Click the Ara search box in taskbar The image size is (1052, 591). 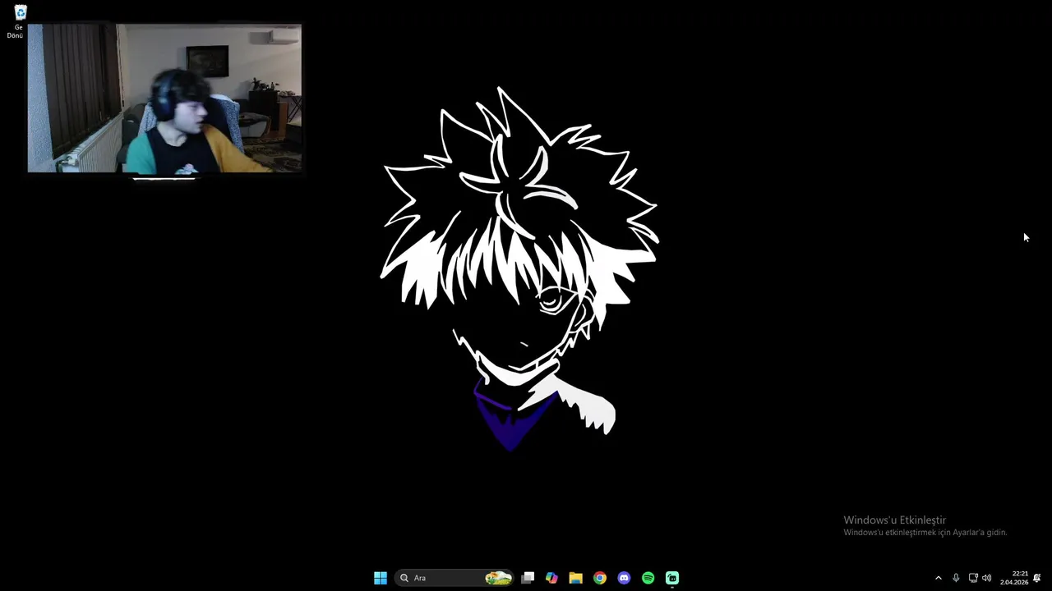pos(454,578)
